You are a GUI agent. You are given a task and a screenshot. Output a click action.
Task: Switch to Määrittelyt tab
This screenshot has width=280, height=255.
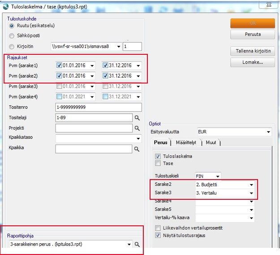pos(186,142)
